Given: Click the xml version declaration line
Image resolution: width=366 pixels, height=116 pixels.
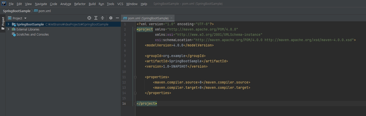Looking at the screenshot, I should click(x=175, y=24).
